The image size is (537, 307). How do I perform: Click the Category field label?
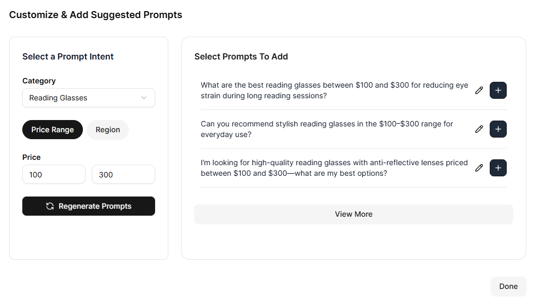click(x=39, y=81)
